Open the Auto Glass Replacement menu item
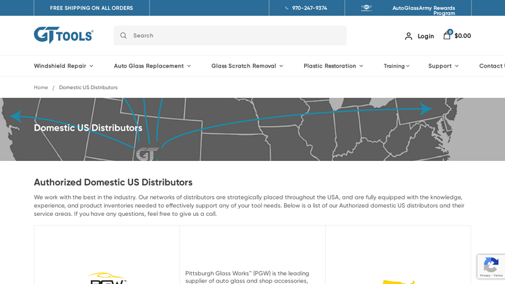Screen dimensions: 505x284 pyautogui.click(x=149, y=66)
